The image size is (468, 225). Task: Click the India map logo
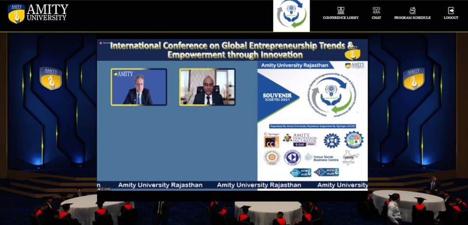(x=350, y=157)
